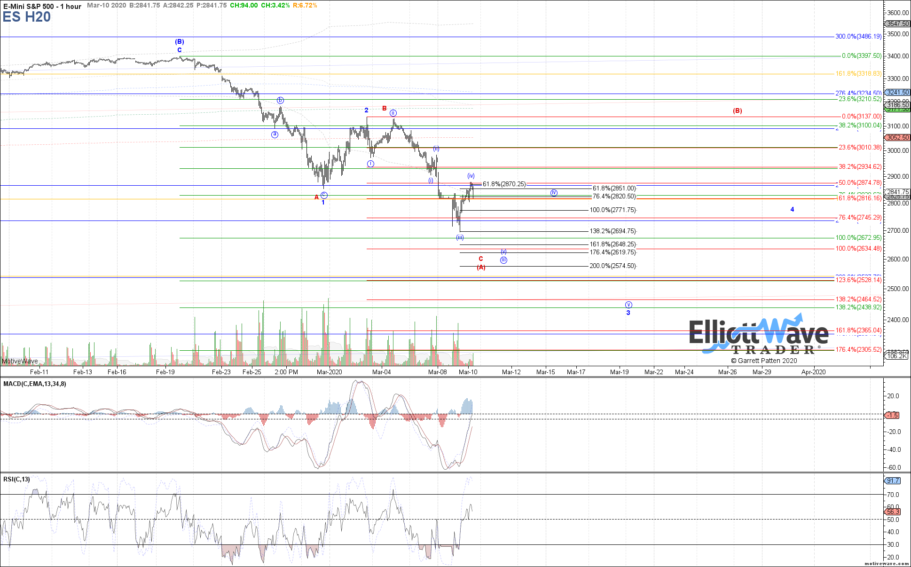Click the 'Mar-19' date on the time axis
Screen dimensions: 911x567
[620, 372]
